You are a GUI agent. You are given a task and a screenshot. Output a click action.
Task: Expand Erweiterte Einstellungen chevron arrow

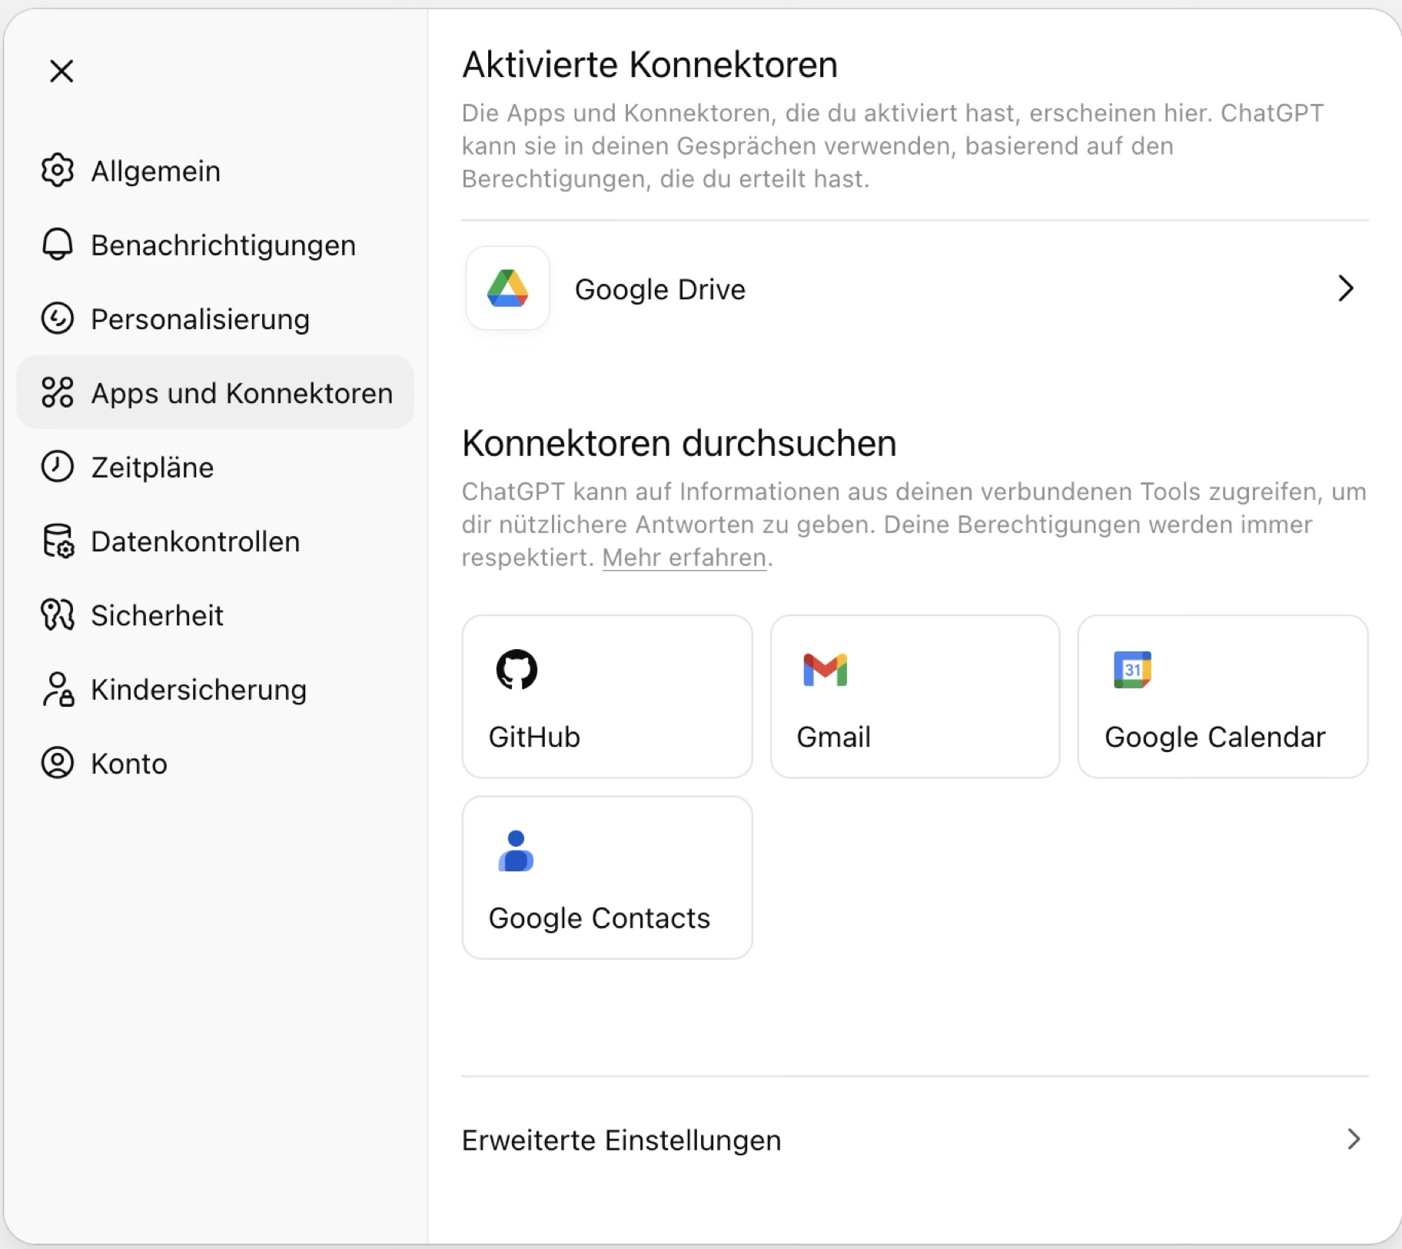click(1354, 1139)
